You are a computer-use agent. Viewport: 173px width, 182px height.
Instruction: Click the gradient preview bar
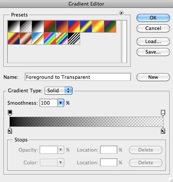click(x=86, y=122)
